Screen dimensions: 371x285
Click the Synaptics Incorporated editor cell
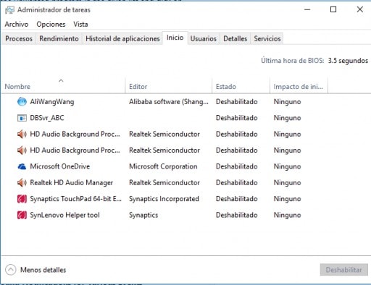click(x=164, y=199)
